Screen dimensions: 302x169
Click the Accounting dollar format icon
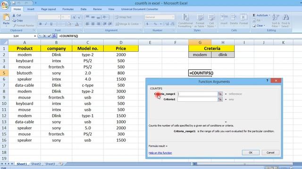[x=147, y=24]
